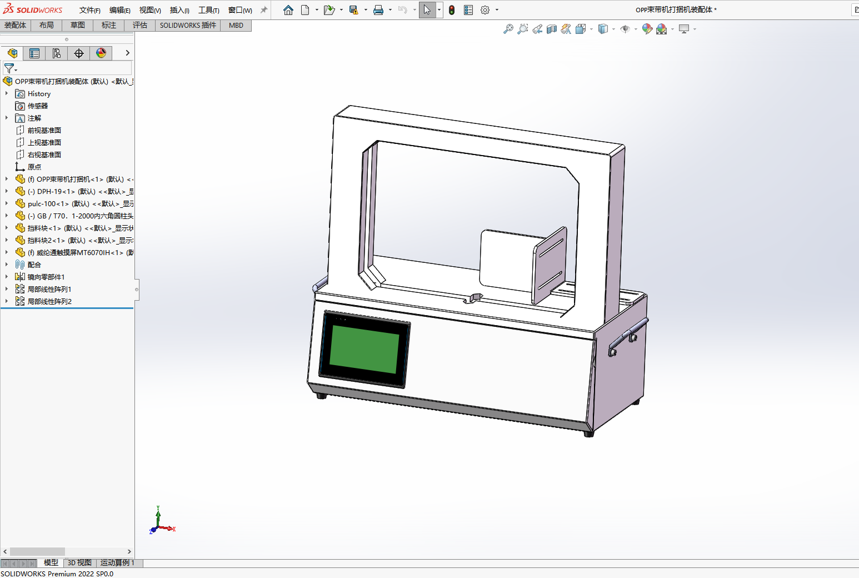Open the Print dropdown arrow
859x578 pixels.
click(x=390, y=10)
